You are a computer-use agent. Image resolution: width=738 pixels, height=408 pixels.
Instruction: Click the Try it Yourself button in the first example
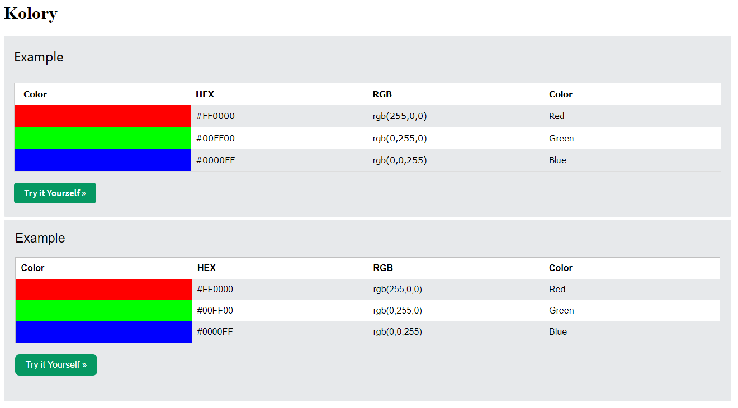click(55, 193)
